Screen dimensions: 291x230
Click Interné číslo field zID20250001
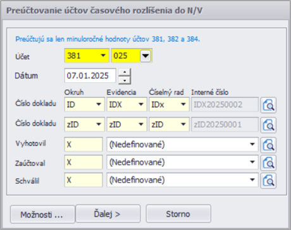click(x=225, y=124)
